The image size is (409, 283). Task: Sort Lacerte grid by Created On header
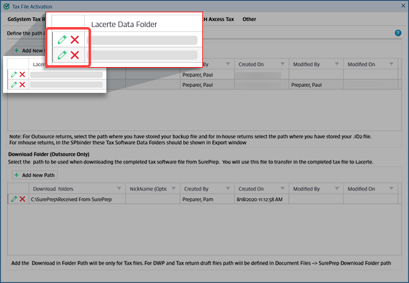[x=251, y=65]
